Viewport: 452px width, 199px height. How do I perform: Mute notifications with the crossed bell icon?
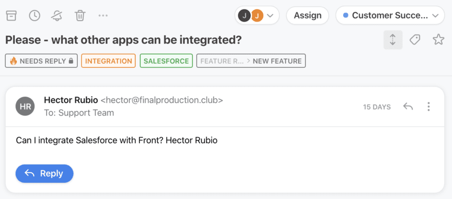(57, 16)
